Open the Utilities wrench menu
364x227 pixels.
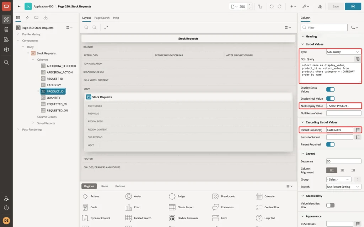coord(306,6)
